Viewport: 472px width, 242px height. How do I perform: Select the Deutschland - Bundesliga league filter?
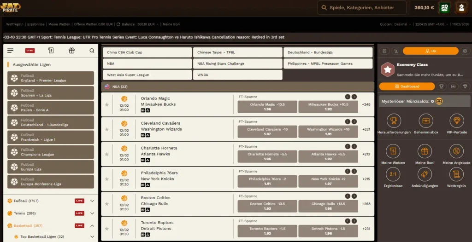[x=328, y=52]
